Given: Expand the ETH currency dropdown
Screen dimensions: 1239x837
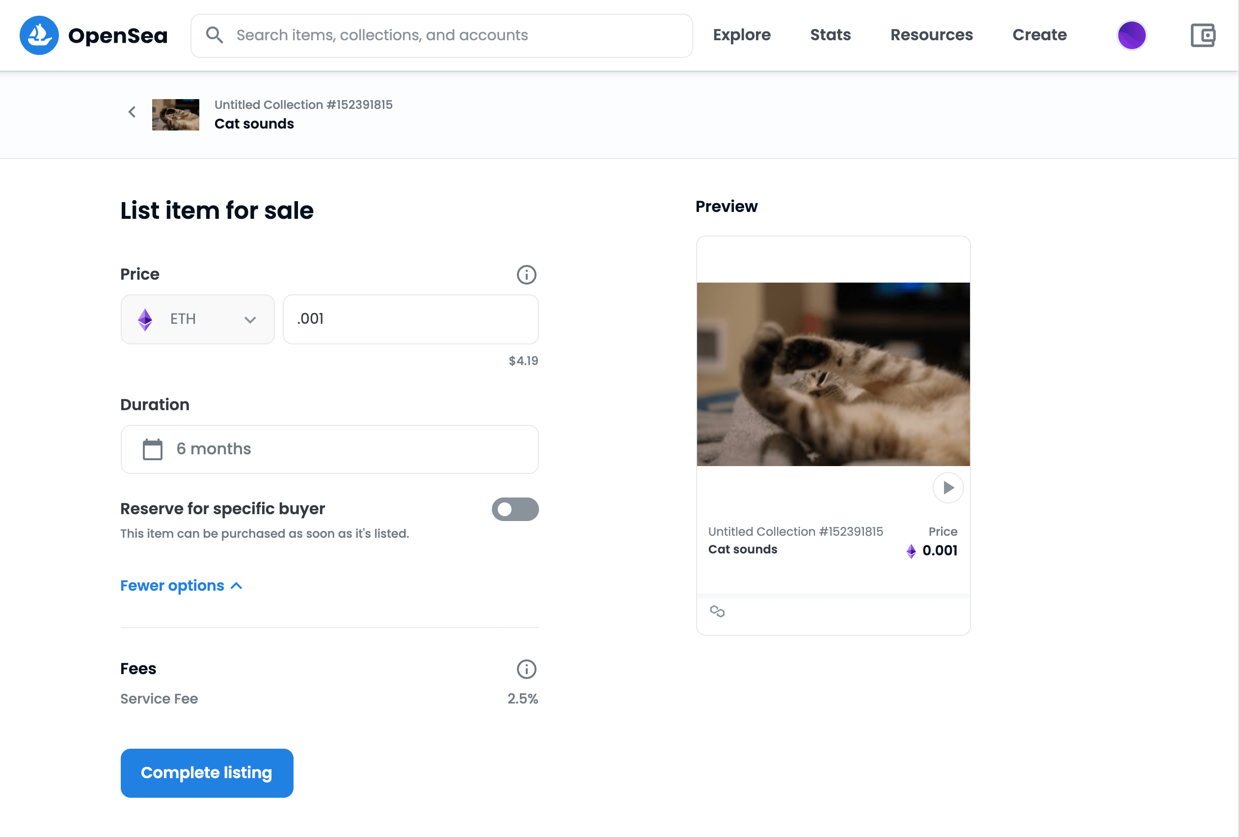Looking at the screenshot, I should 197,318.
